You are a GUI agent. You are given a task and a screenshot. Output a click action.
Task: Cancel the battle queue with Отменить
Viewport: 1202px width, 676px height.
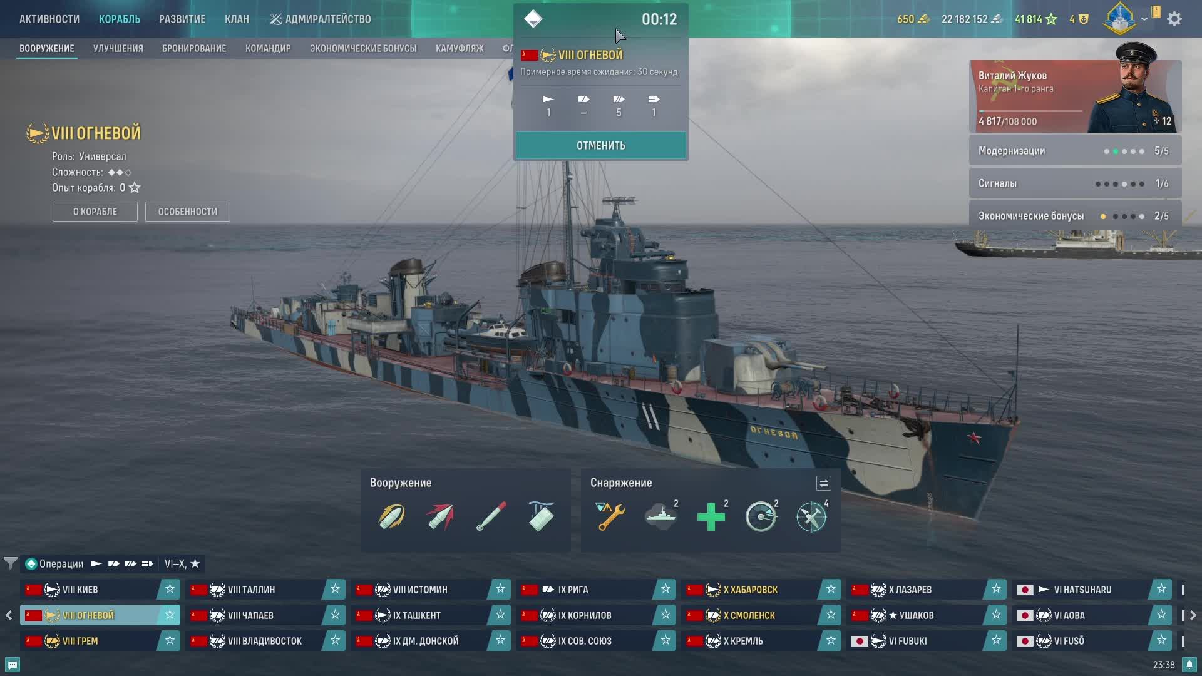coord(600,145)
